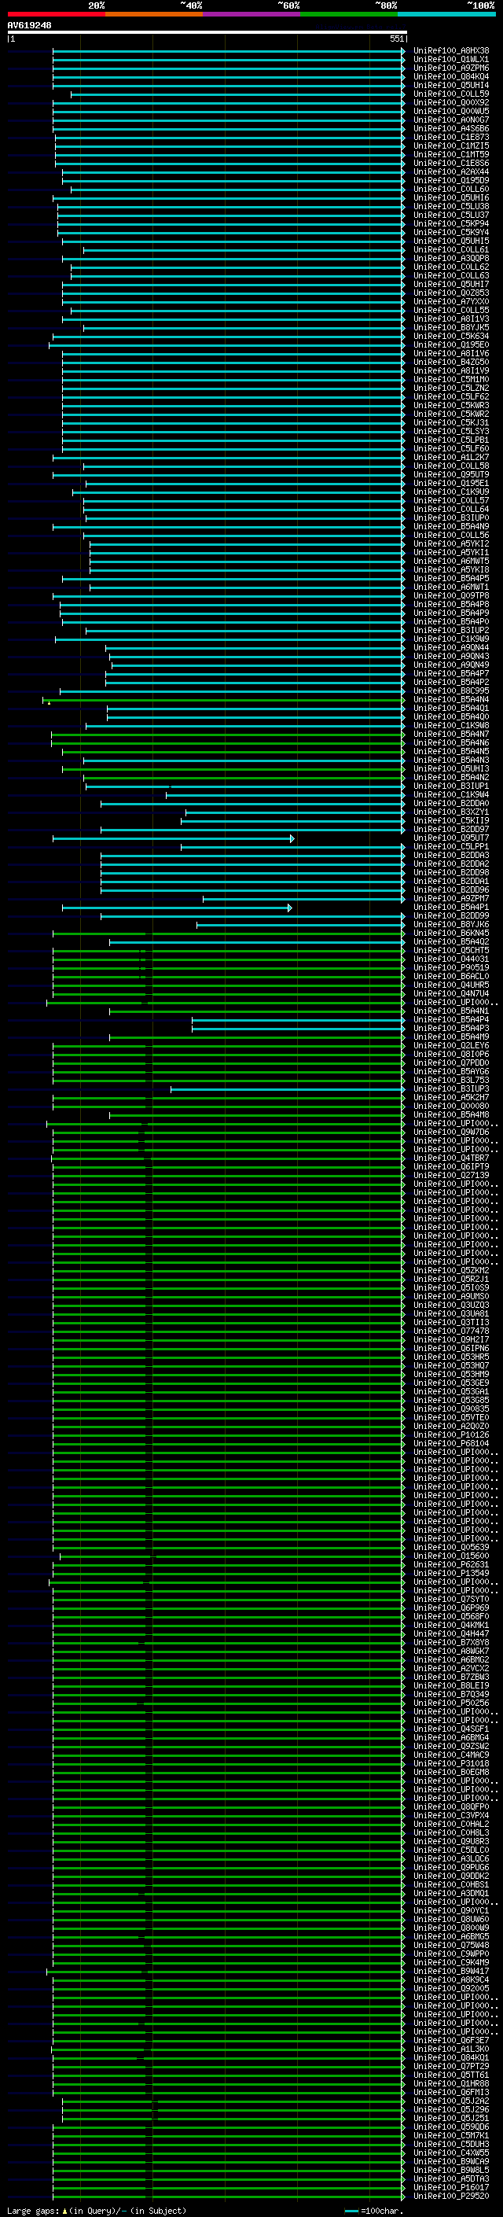Click the short cyan bar for UniRef100_Q95UT7
503x2217 pixels.
173,838
